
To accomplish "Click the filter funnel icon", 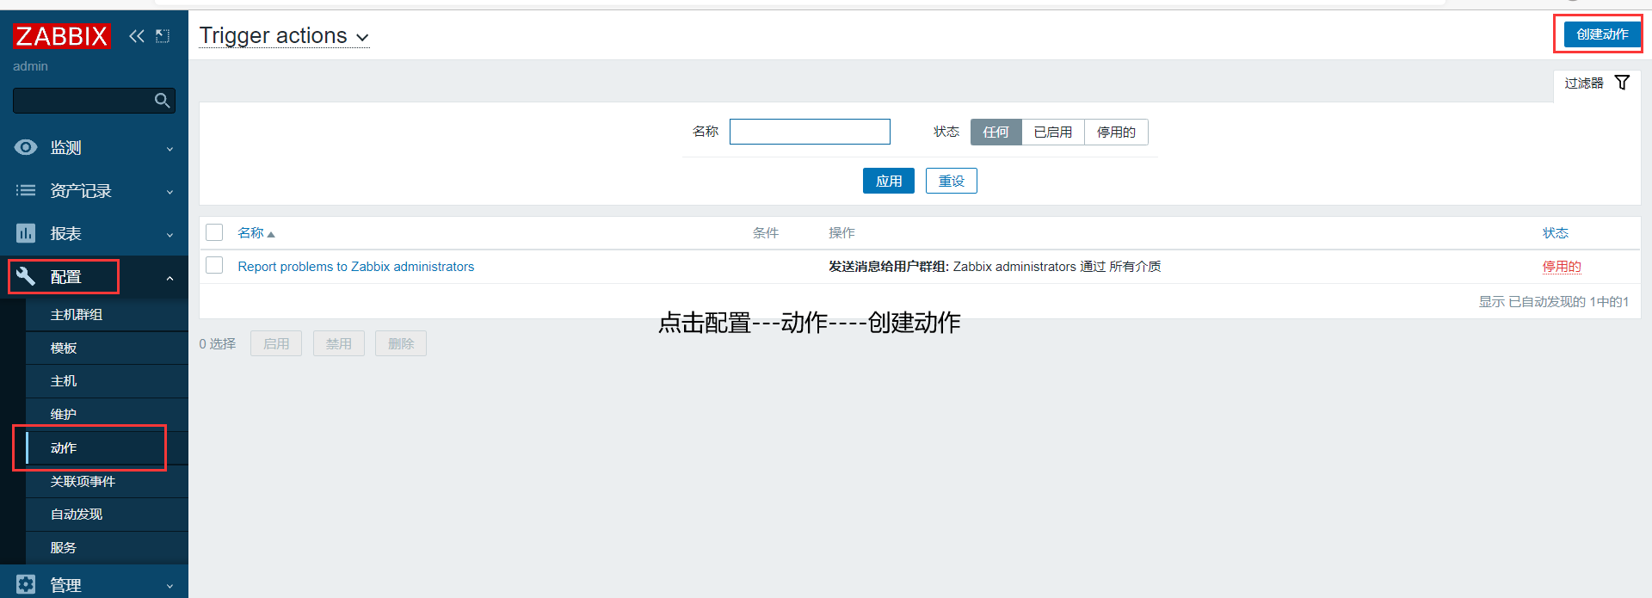I will 1622,83.
